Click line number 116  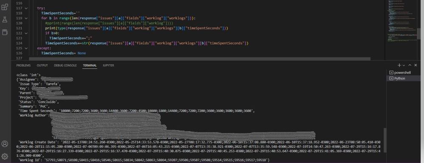(19, 3)
